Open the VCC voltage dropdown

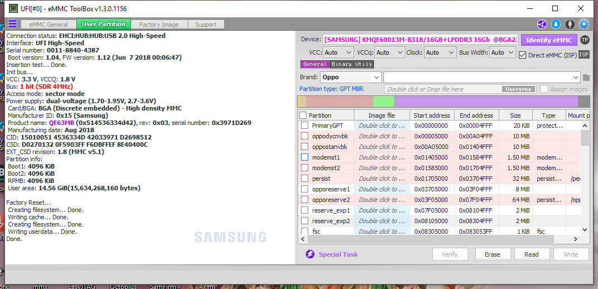pos(338,52)
